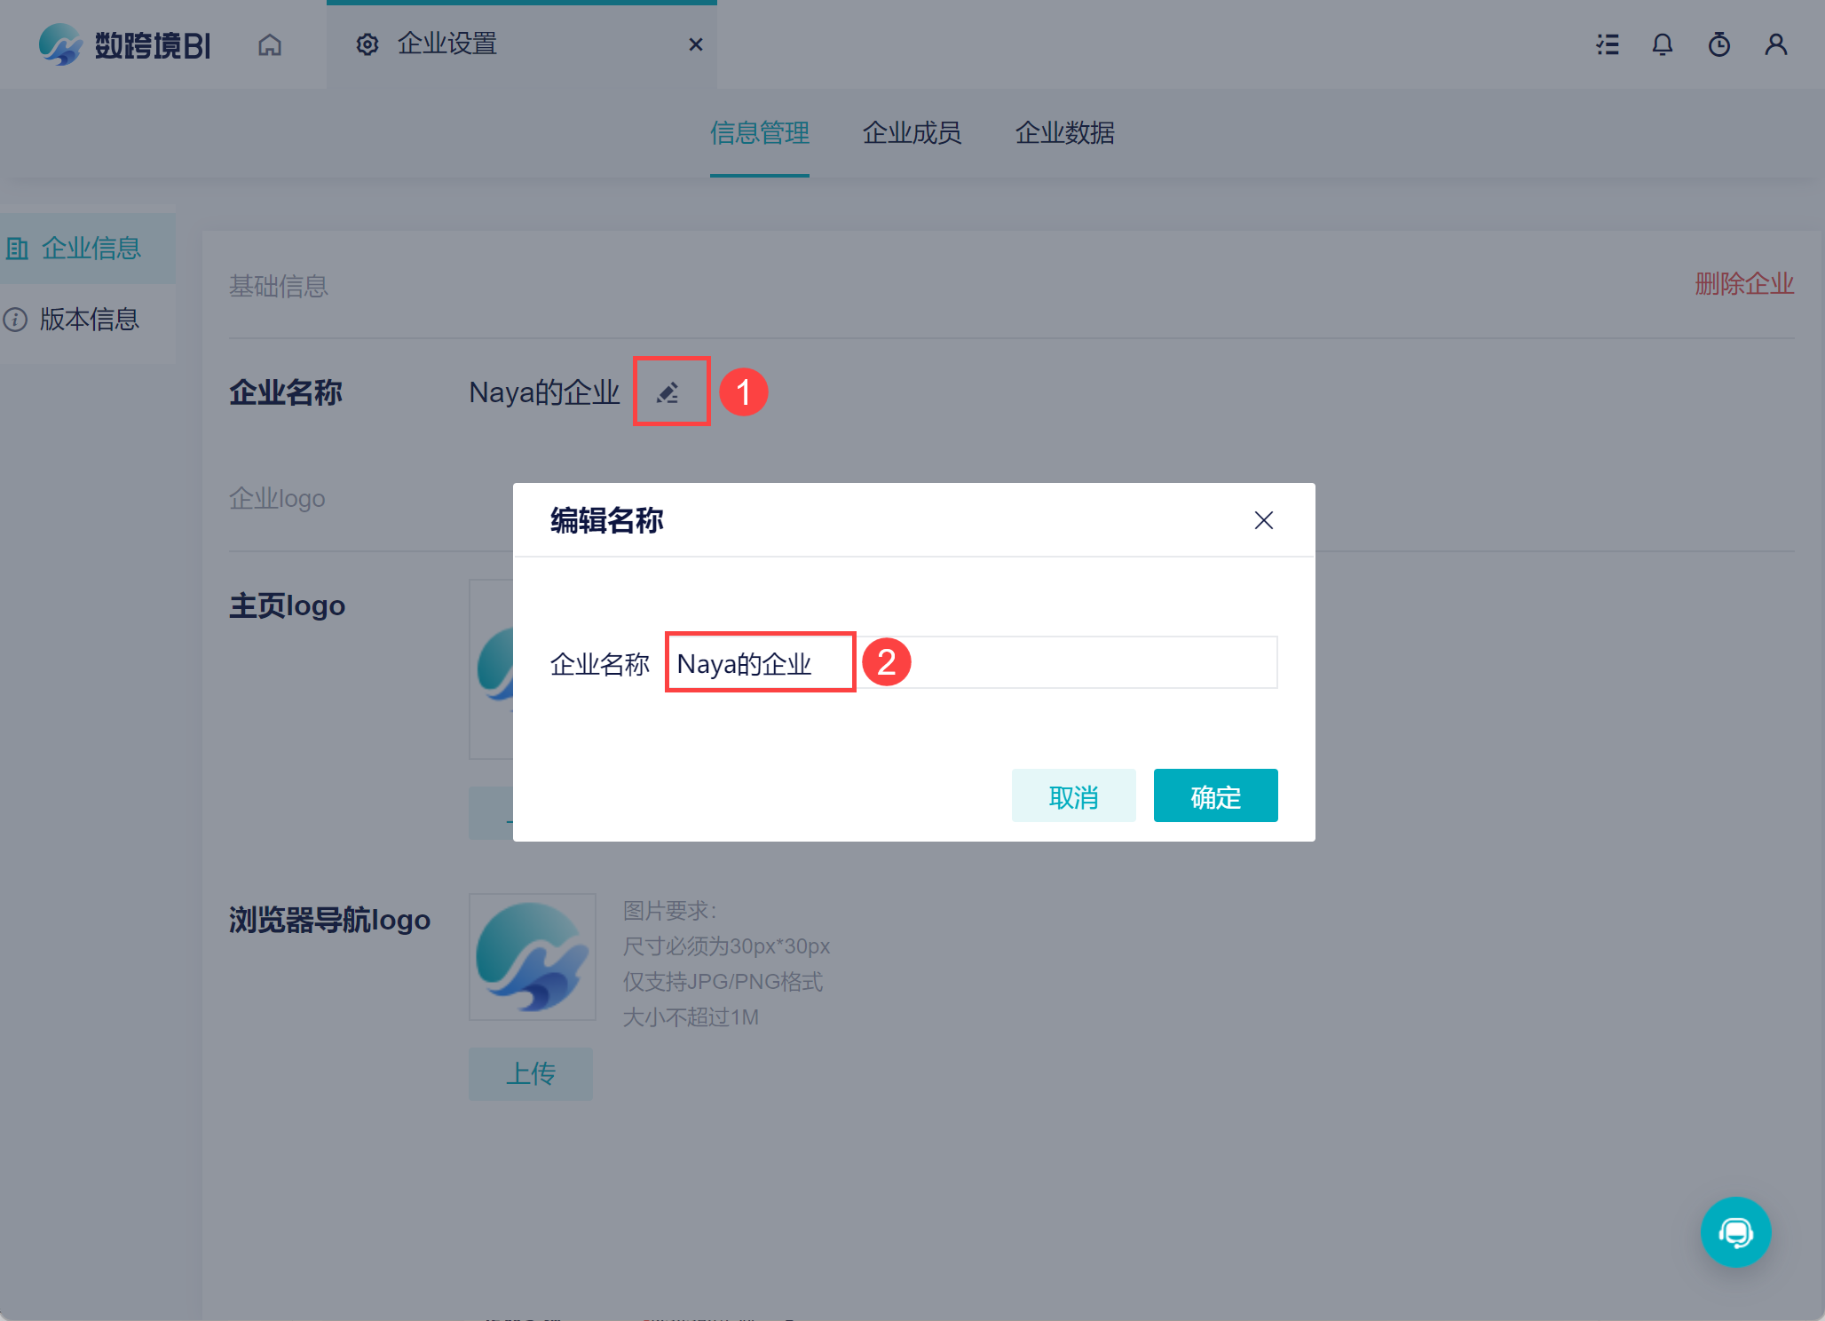The height and width of the screenshot is (1321, 1825).
Task: Open the notifications bell
Action: tap(1662, 44)
